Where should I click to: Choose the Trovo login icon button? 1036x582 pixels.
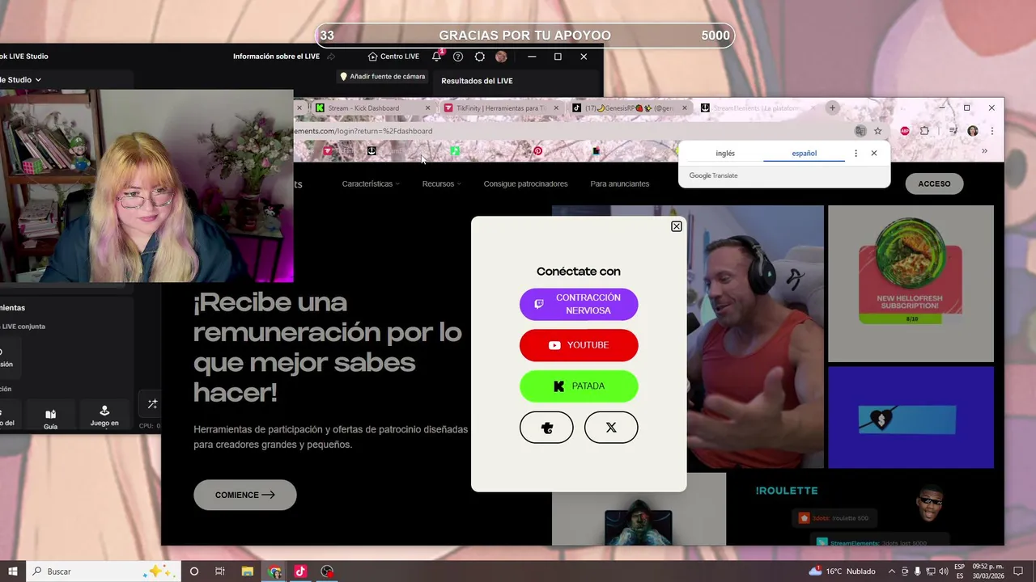click(546, 428)
